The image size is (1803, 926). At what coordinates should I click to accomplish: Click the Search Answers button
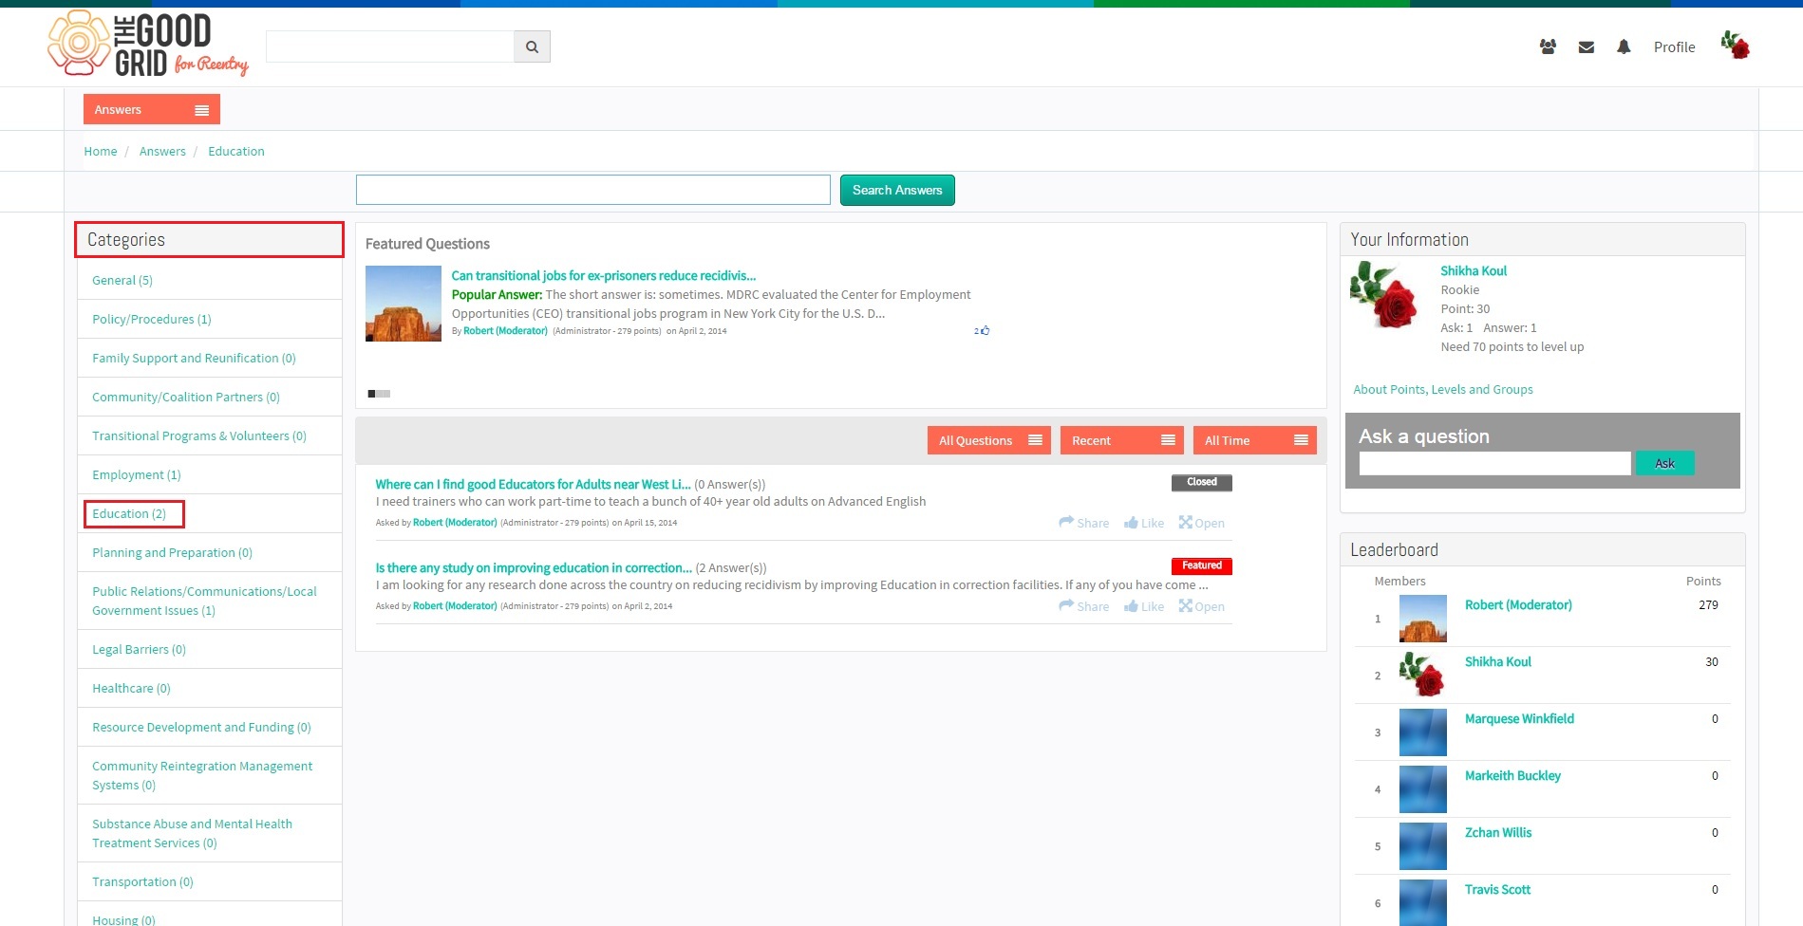click(x=897, y=190)
